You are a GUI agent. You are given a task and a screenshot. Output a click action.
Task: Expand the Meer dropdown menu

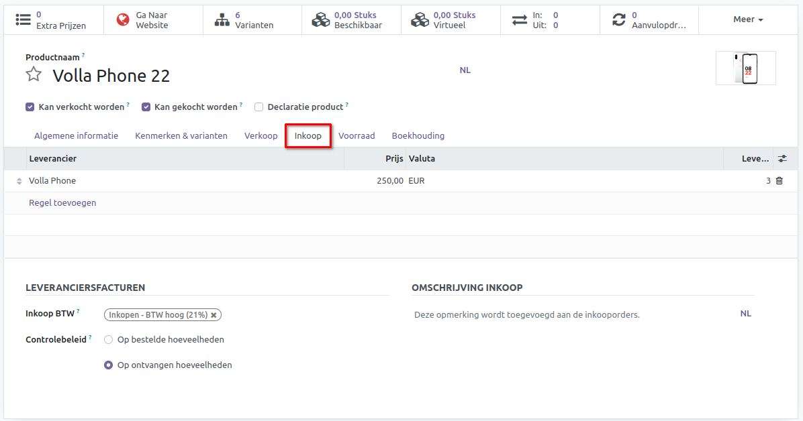pos(748,20)
